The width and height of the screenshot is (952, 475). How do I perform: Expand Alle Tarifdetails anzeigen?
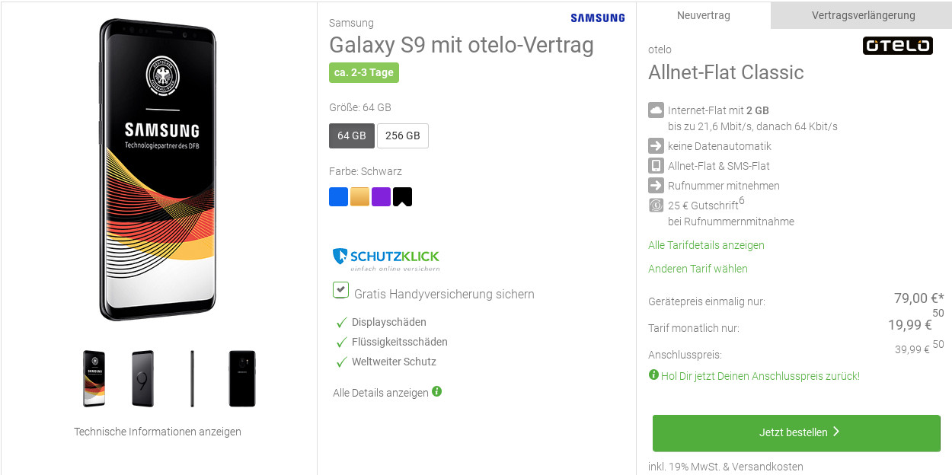[x=705, y=245]
